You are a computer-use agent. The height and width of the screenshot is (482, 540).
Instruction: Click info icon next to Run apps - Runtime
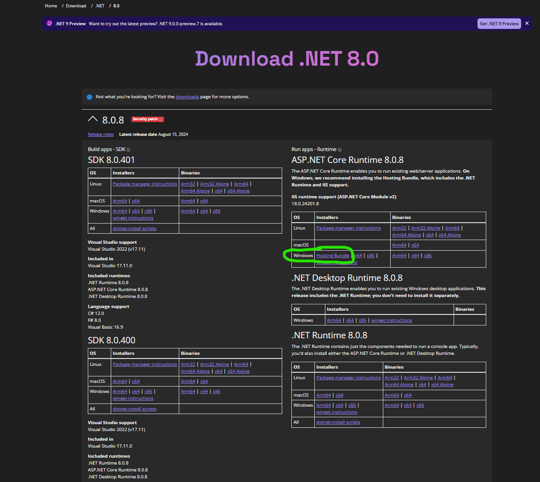click(x=340, y=150)
